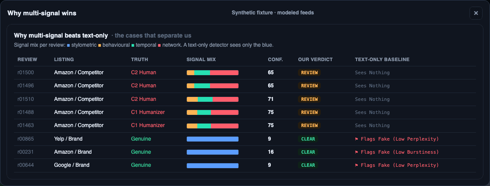This screenshot has height=186, width=490.
Task: Click the LISTING column header
Action: pyautogui.click(x=64, y=59)
